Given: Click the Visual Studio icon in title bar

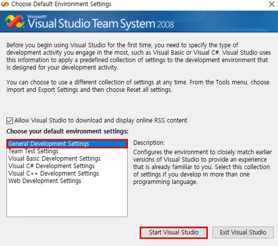Looking at the screenshot, I should [x=5, y=4].
